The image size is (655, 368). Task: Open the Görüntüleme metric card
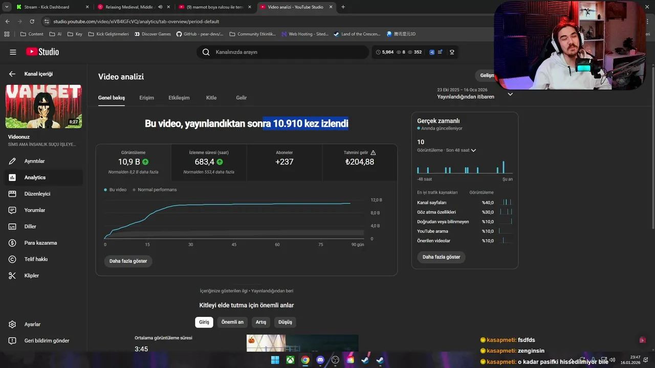(134, 163)
